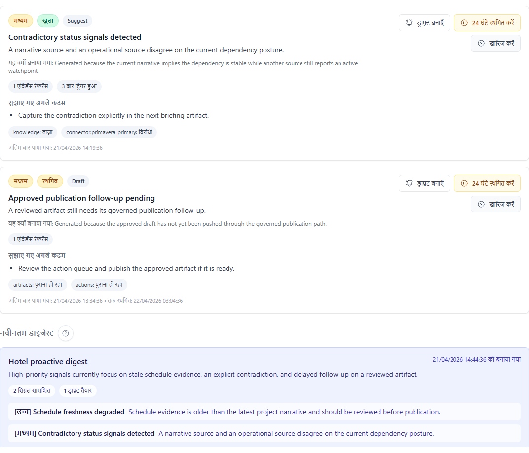Select the artifacts: पुराना हो रहा tag
This screenshot has width=529, height=453.
coord(38,285)
